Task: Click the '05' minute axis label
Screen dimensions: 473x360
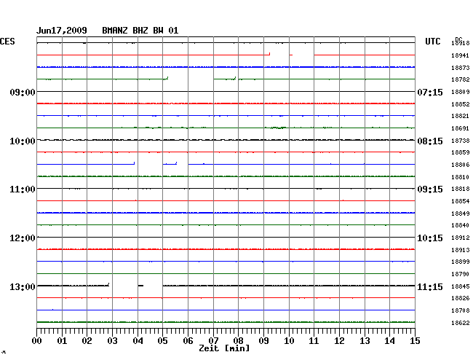Action: (162, 341)
